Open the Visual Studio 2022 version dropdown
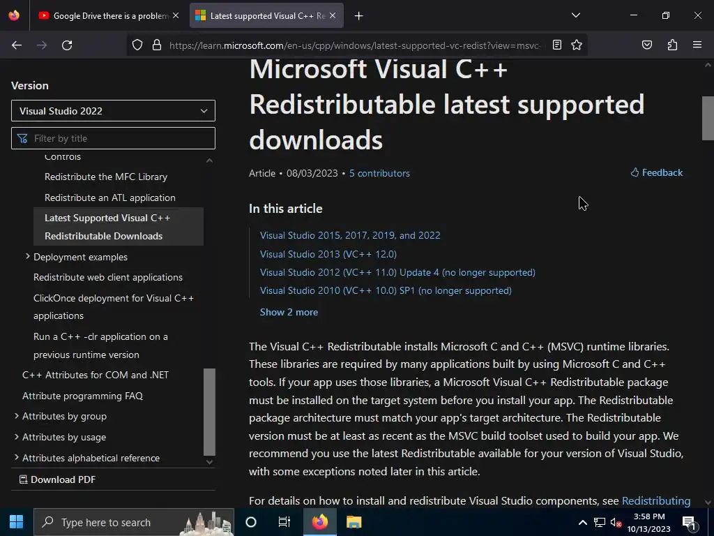This screenshot has height=536, width=714. coord(113,111)
